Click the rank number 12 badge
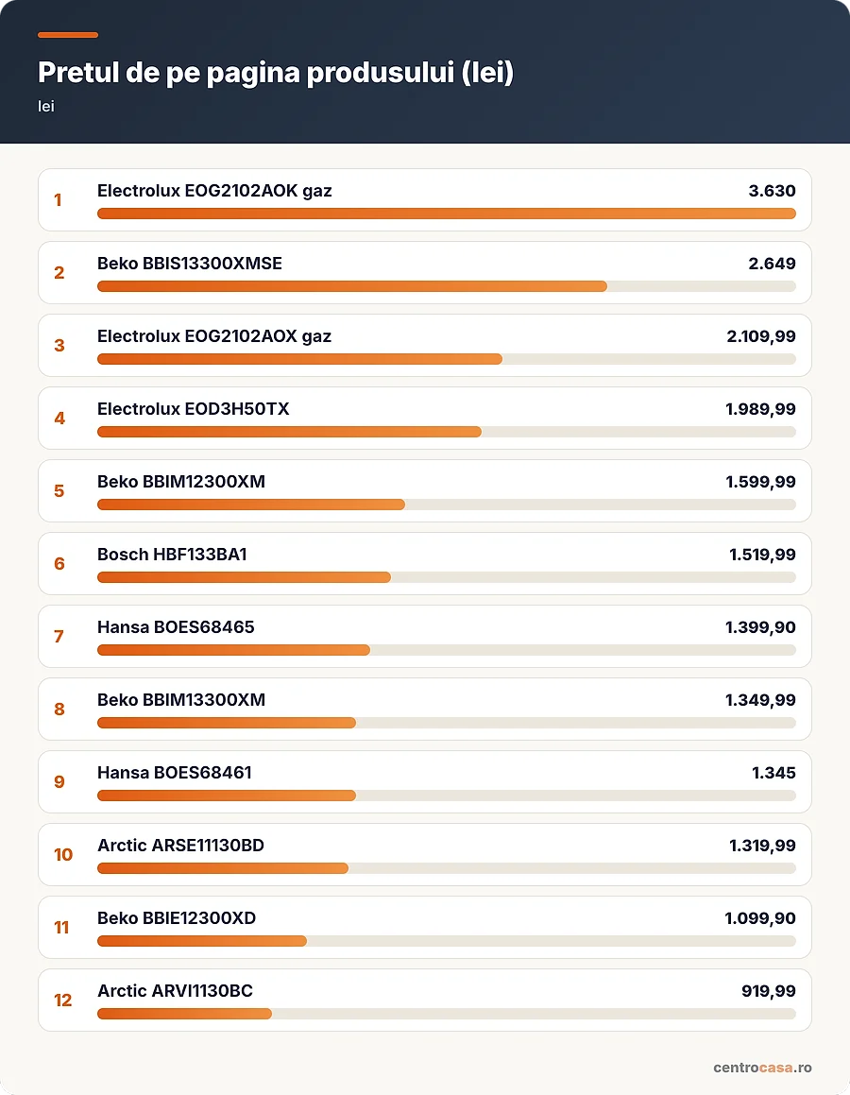 [x=63, y=1000]
